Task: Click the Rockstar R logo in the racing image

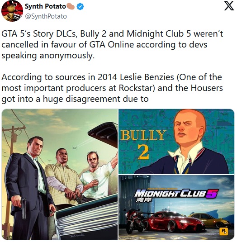Action: coord(223,232)
